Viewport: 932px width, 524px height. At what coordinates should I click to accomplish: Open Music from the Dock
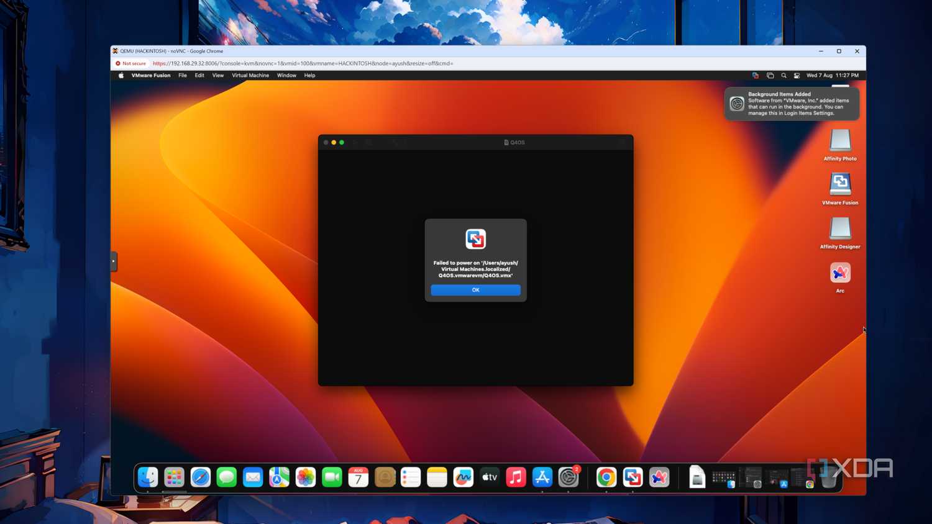[x=516, y=477]
